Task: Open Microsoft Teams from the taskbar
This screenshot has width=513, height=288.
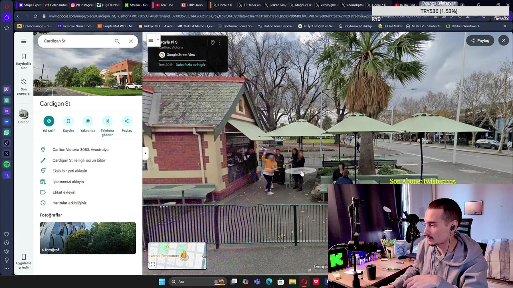Action: pyautogui.click(x=257, y=282)
